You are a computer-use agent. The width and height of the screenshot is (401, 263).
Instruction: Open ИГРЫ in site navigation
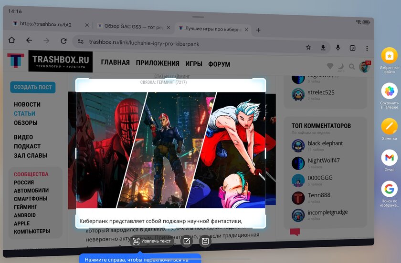[x=194, y=64]
